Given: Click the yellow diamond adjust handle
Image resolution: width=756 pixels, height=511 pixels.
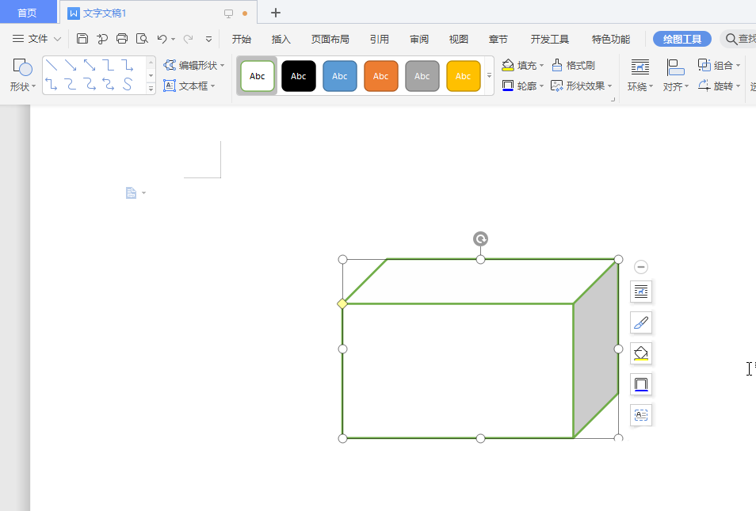Looking at the screenshot, I should point(342,303).
